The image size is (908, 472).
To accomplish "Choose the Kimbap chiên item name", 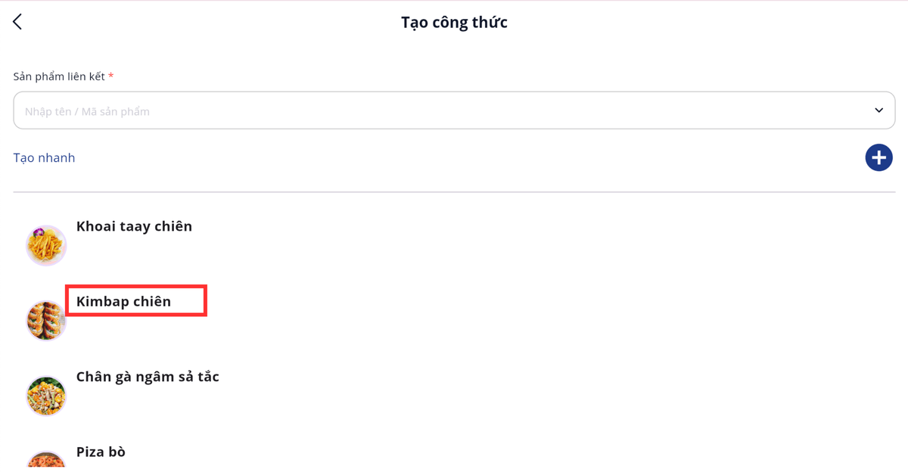I will pyautogui.click(x=123, y=301).
